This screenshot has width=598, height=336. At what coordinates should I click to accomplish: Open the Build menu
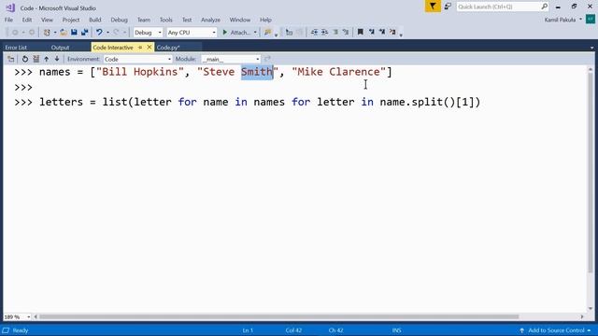(x=95, y=20)
